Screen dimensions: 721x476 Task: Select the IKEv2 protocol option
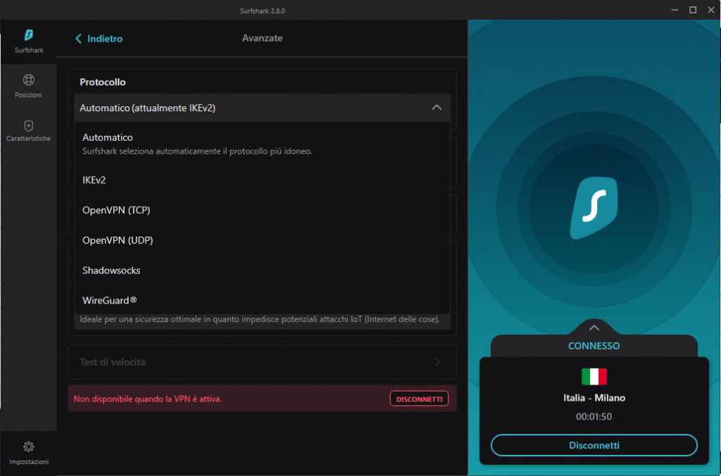[x=262, y=180]
